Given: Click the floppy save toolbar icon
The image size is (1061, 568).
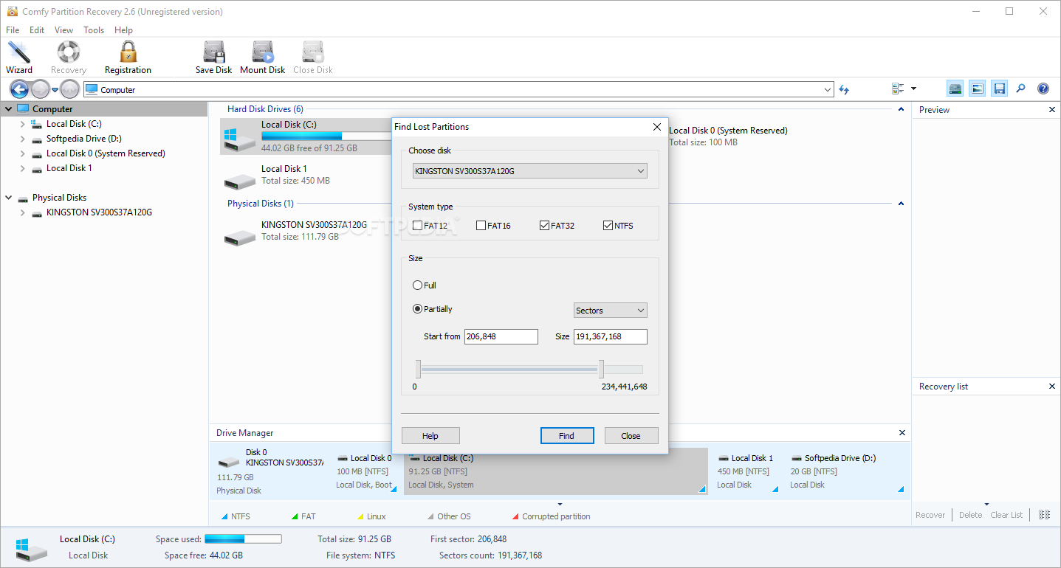Looking at the screenshot, I should click(1000, 89).
